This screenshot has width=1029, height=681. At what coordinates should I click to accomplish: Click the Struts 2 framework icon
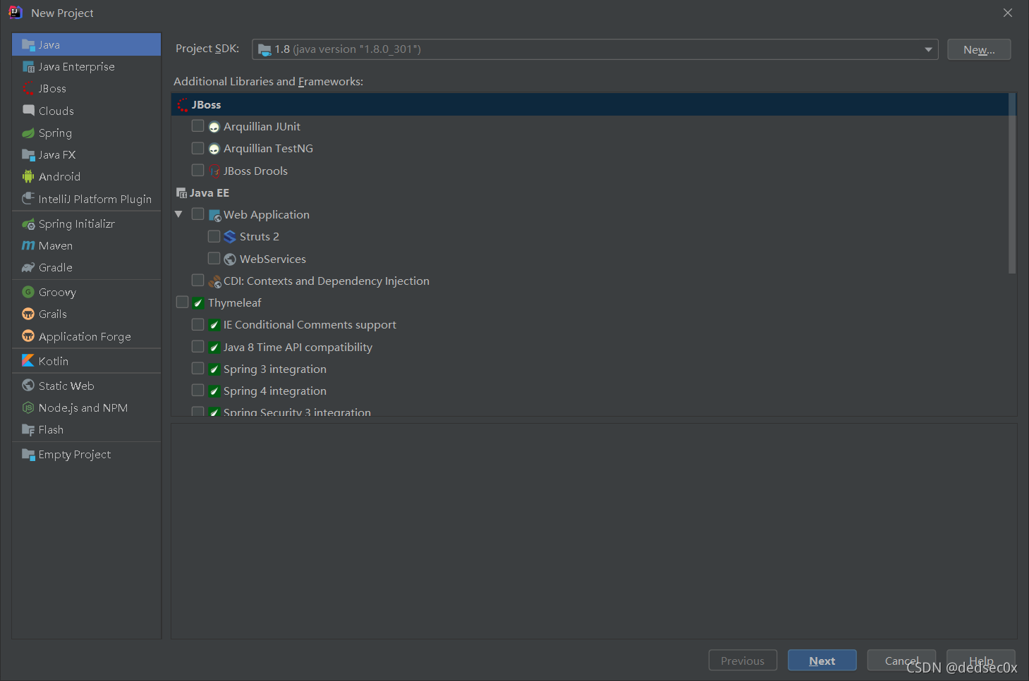230,237
